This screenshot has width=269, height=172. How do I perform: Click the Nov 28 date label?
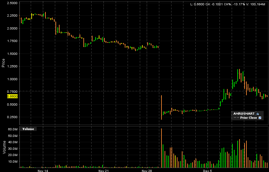147,171
